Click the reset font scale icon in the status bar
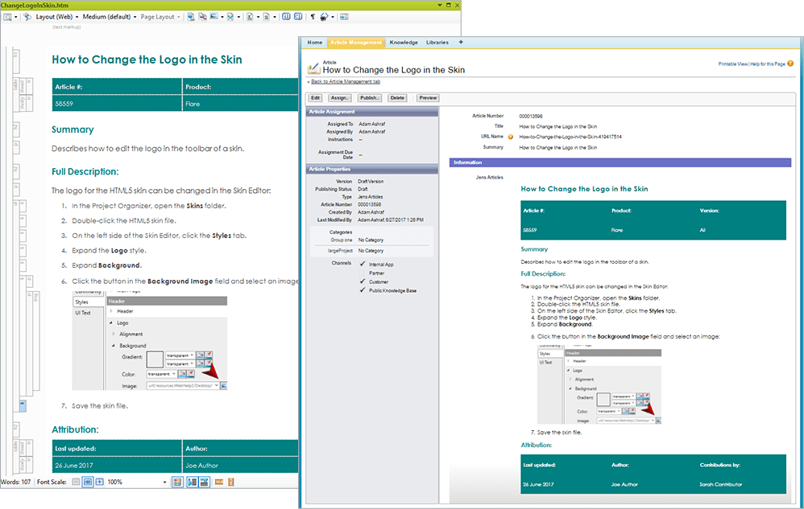 [x=88, y=482]
